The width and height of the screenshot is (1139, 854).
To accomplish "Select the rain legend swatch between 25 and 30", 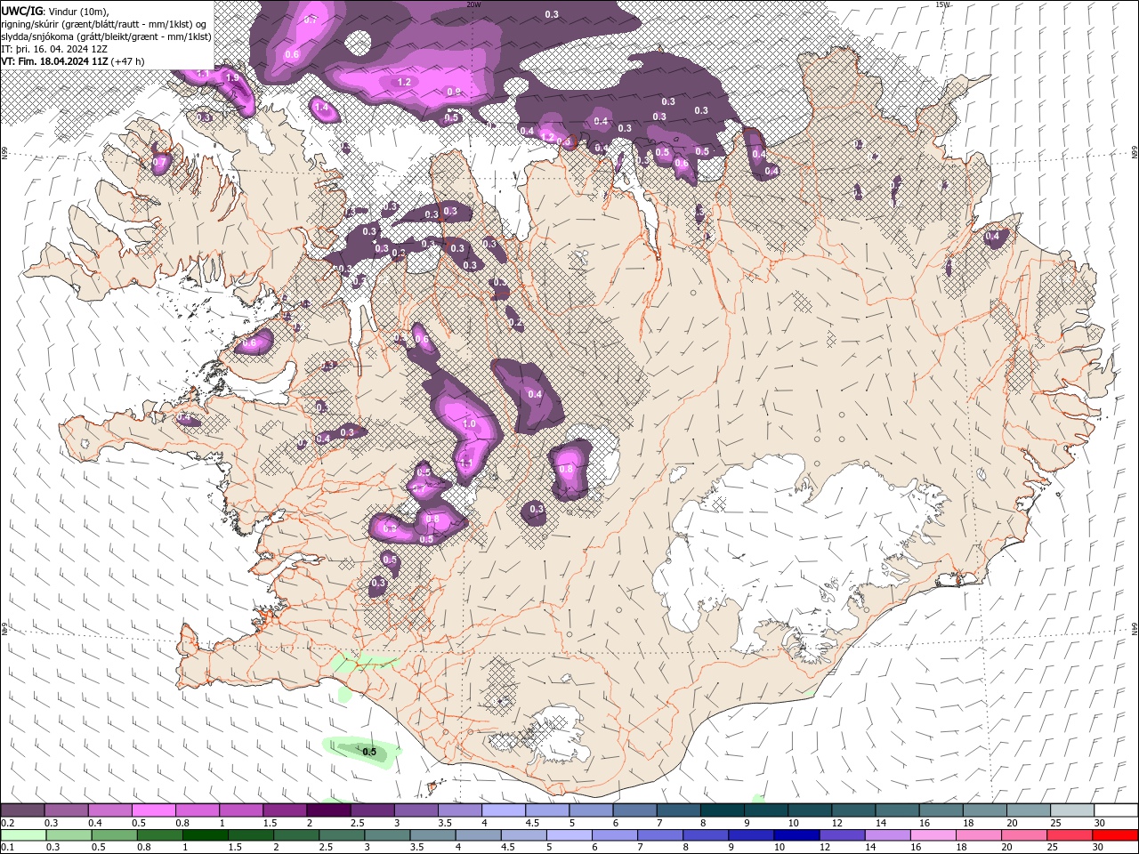I will tap(1070, 835).
